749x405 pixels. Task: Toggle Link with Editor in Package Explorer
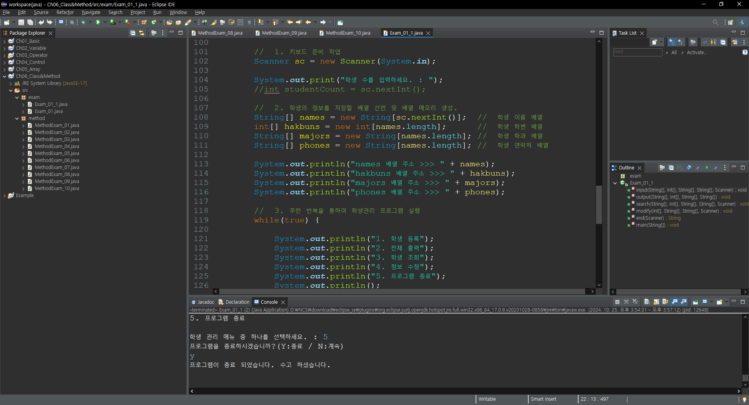pos(142,33)
